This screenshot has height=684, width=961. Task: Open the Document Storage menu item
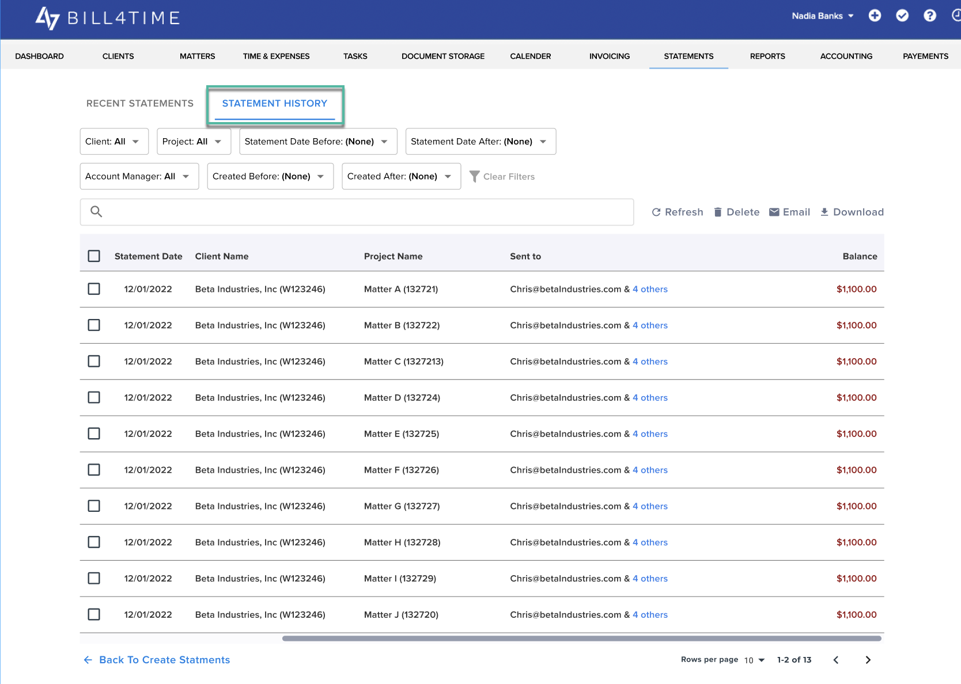tap(443, 56)
